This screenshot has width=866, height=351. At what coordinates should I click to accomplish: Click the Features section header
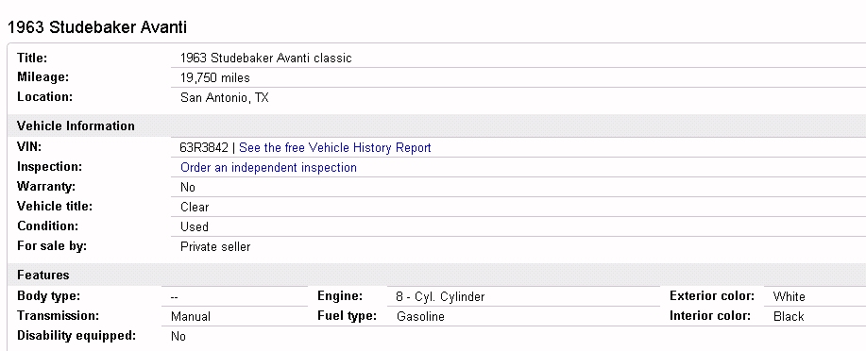click(43, 275)
